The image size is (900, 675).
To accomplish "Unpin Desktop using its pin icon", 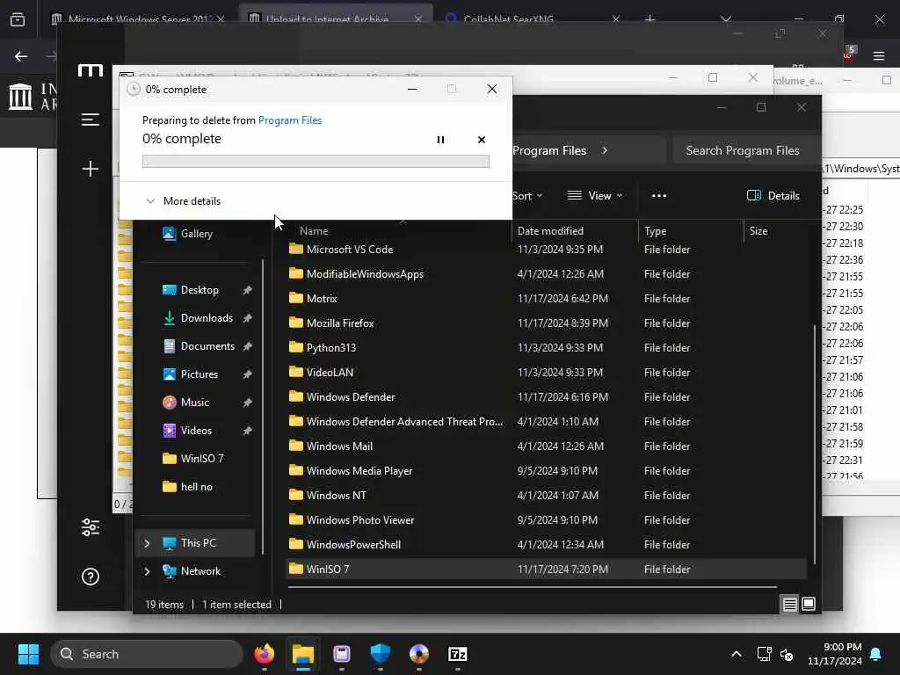I will (x=247, y=290).
